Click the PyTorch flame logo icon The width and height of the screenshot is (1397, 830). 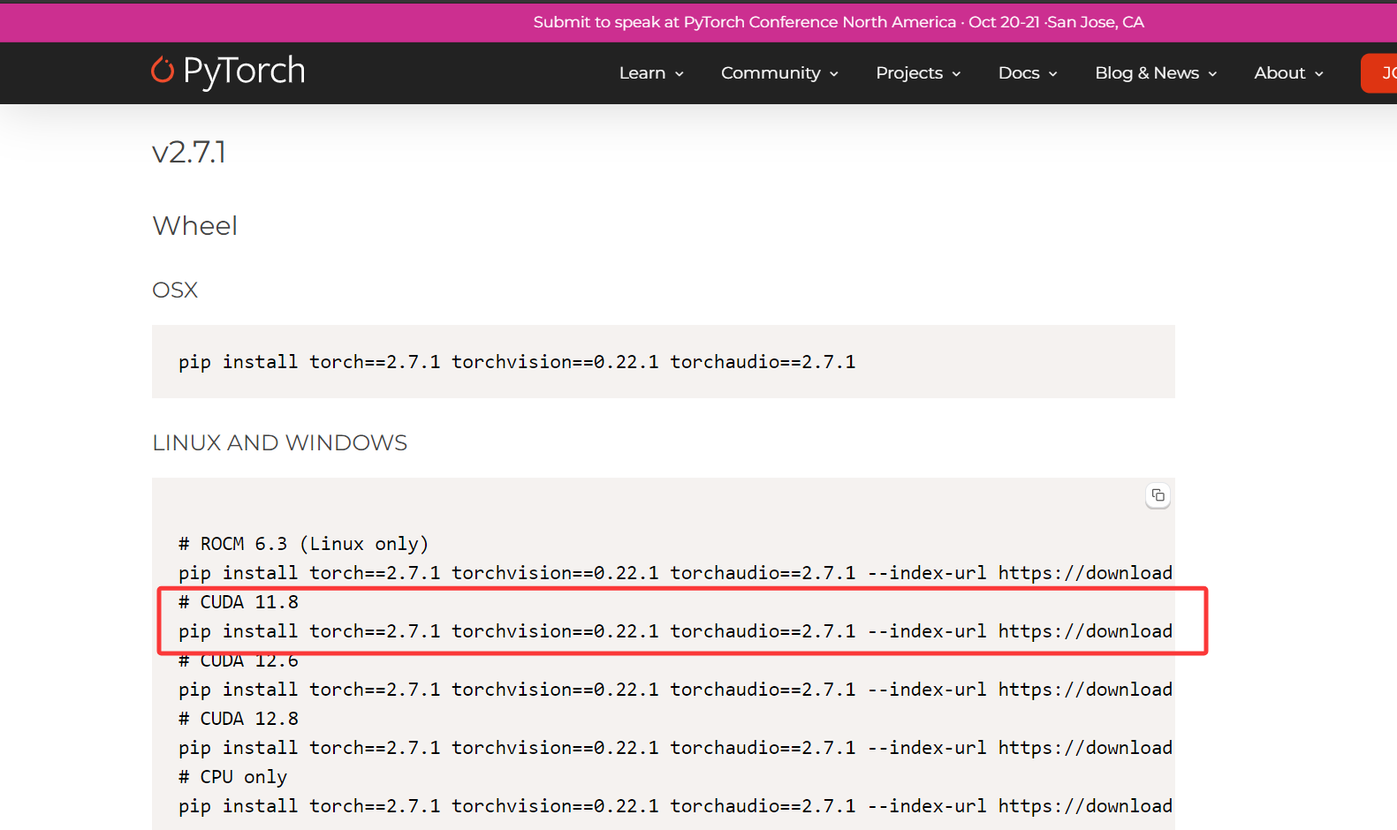click(x=162, y=70)
